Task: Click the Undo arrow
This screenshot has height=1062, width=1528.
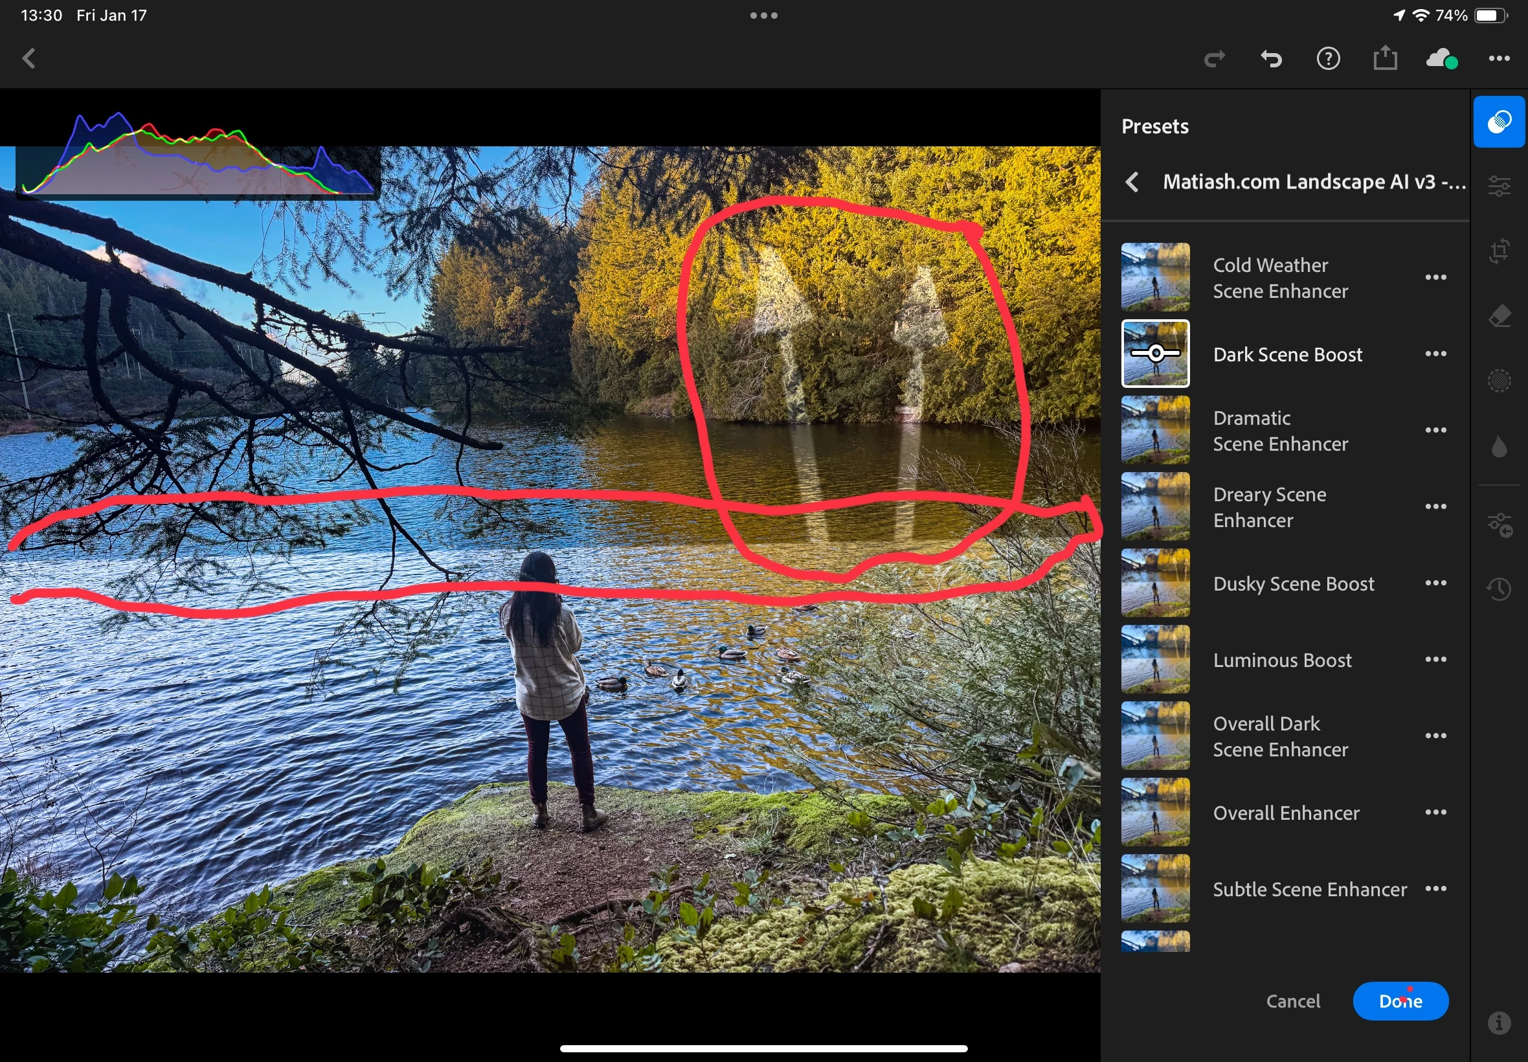Action: pyautogui.click(x=1270, y=58)
